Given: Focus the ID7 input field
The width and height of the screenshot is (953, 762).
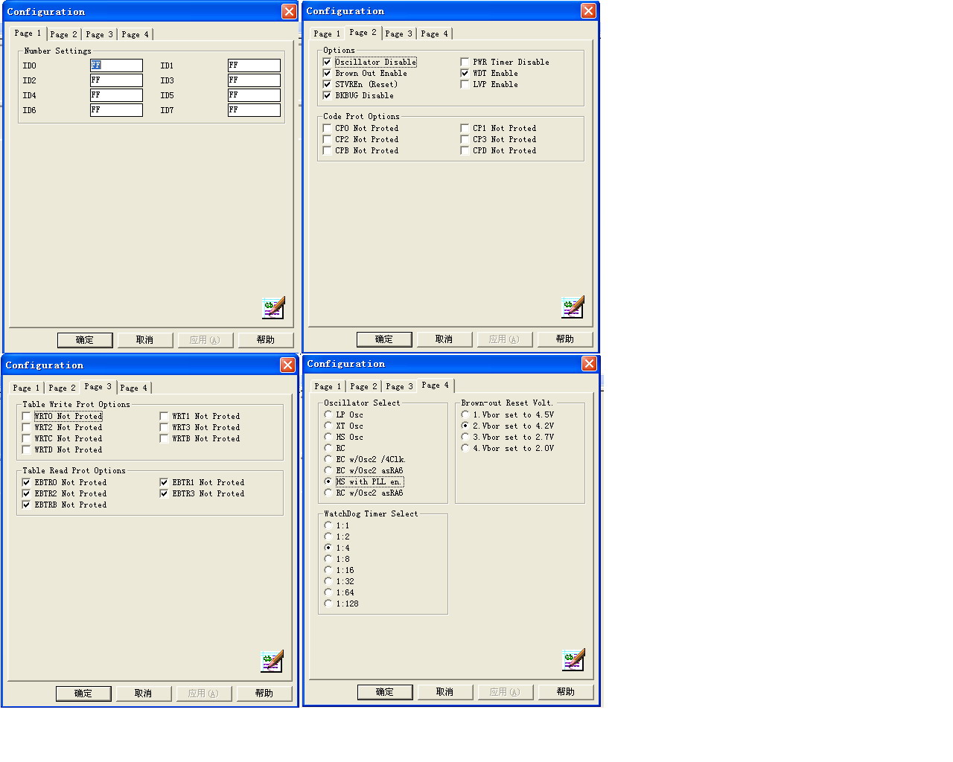Looking at the screenshot, I should (254, 110).
